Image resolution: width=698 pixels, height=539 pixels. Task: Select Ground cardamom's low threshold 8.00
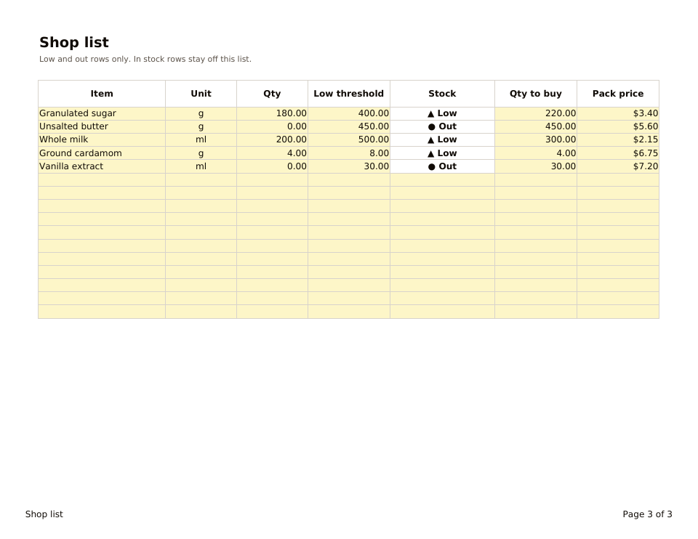click(x=348, y=153)
